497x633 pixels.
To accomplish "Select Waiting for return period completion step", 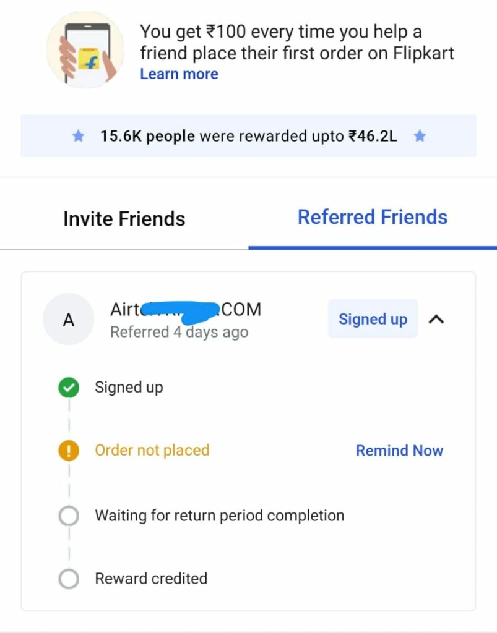I will [x=219, y=516].
